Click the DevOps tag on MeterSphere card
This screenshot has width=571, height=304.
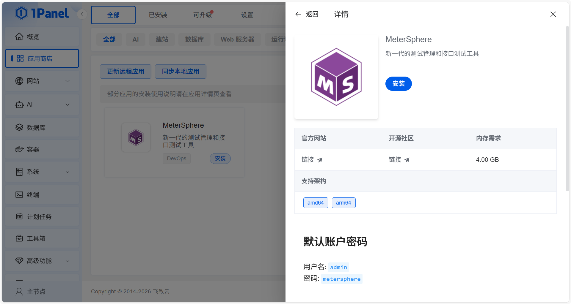coord(177,159)
